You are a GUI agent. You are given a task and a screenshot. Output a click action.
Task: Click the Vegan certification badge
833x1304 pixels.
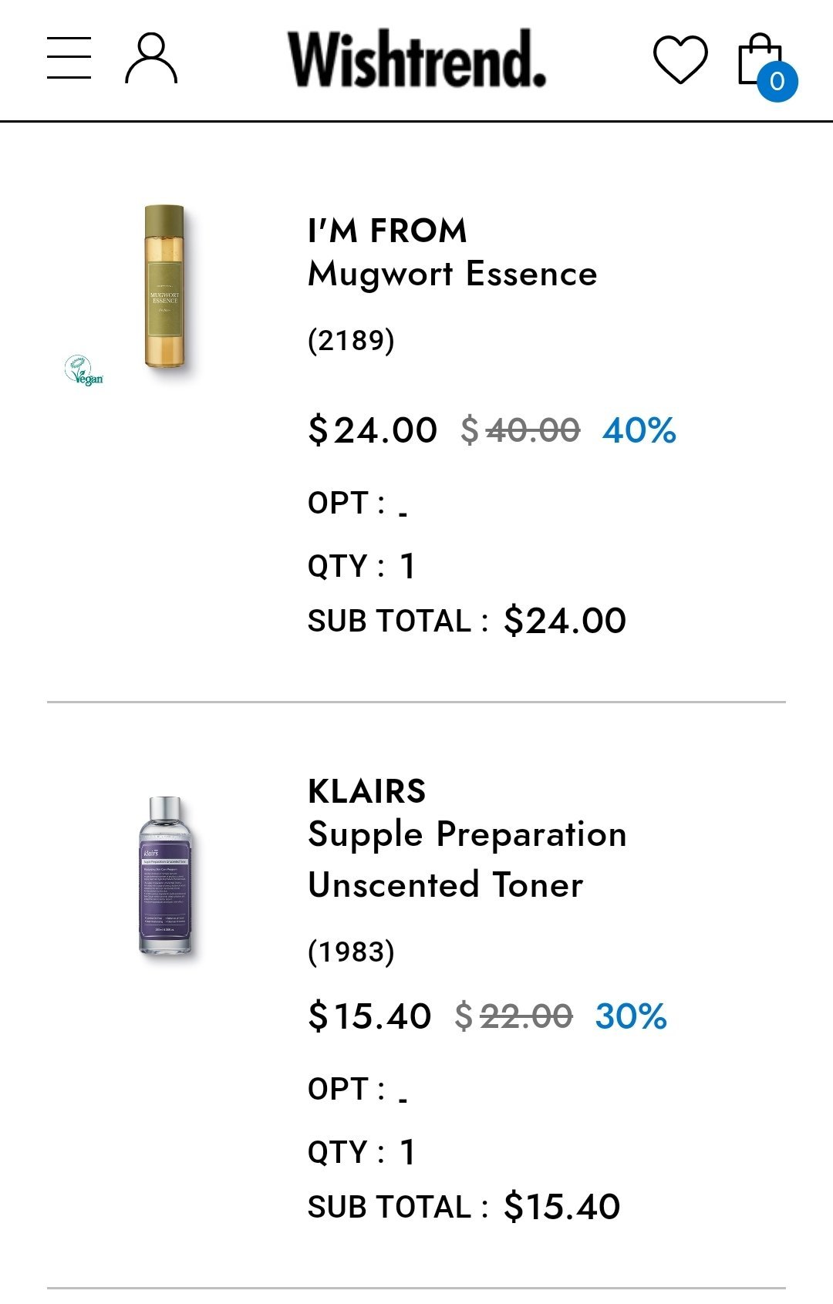click(83, 371)
